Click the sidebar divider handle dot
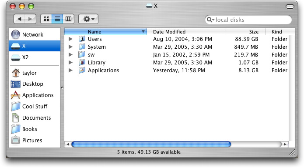304x168 pixels. pos(62,87)
